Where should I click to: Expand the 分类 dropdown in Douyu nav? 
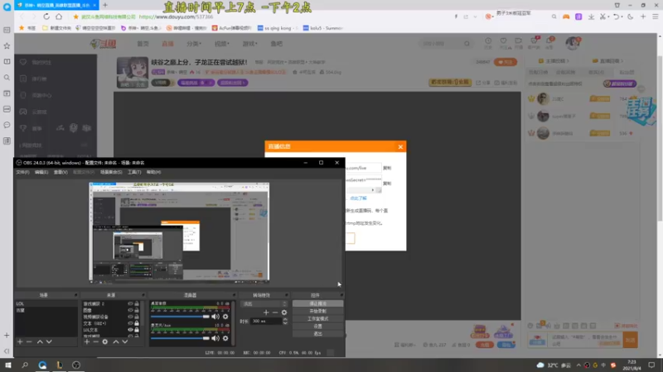click(x=194, y=44)
